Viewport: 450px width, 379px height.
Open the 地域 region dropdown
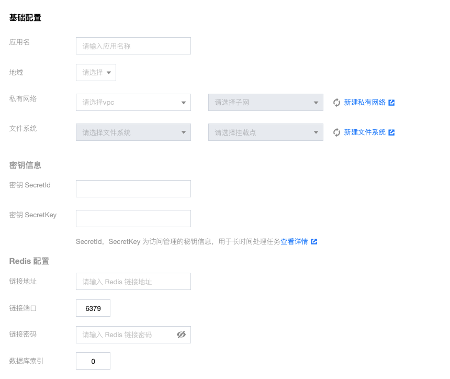96,72
